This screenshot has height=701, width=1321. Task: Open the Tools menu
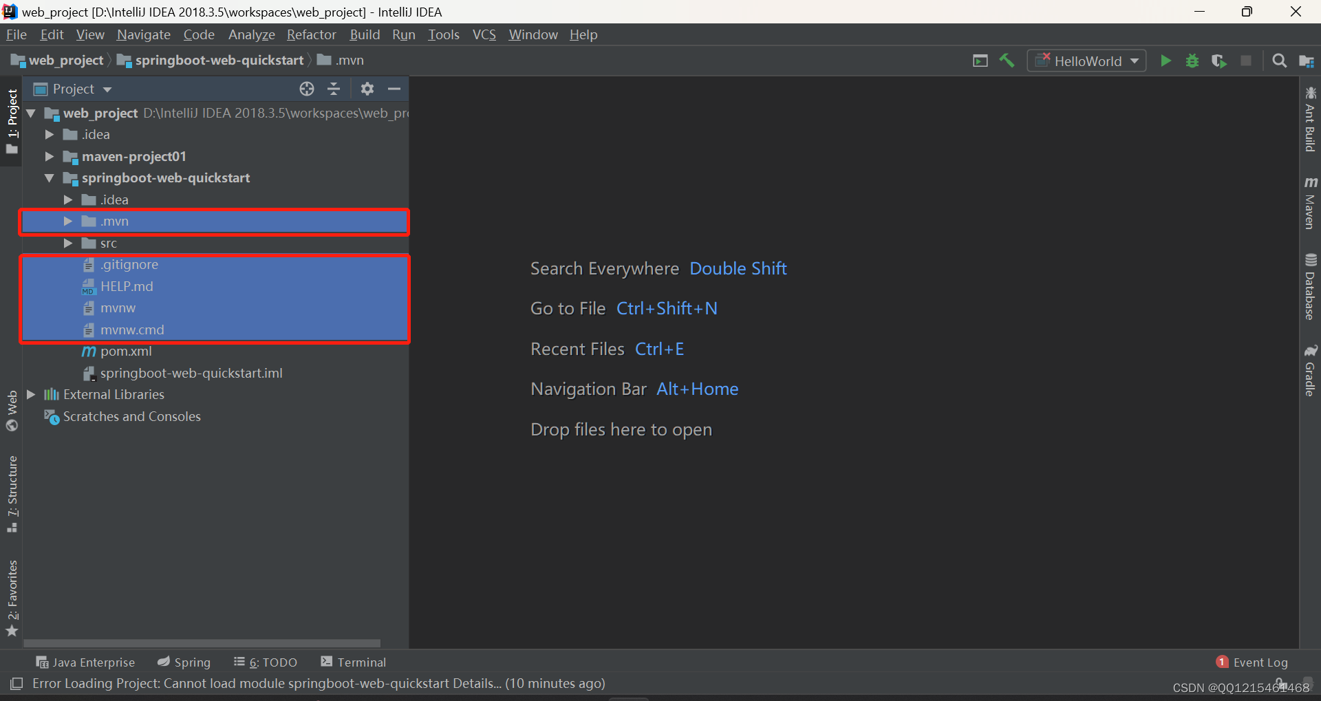(444, 34)
